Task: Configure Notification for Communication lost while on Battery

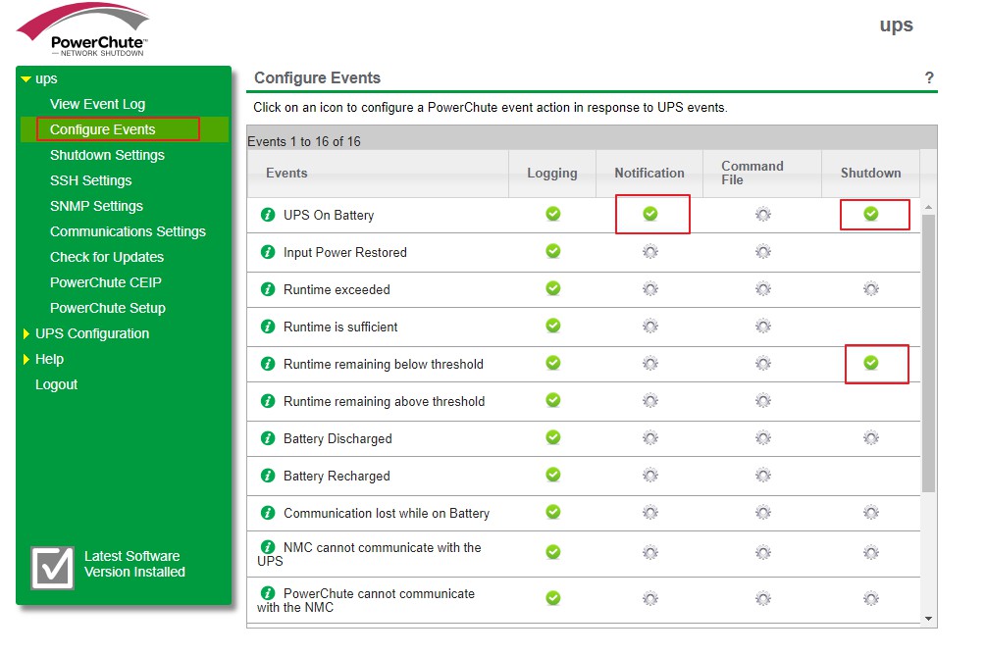Action: (x=649, y=513)
